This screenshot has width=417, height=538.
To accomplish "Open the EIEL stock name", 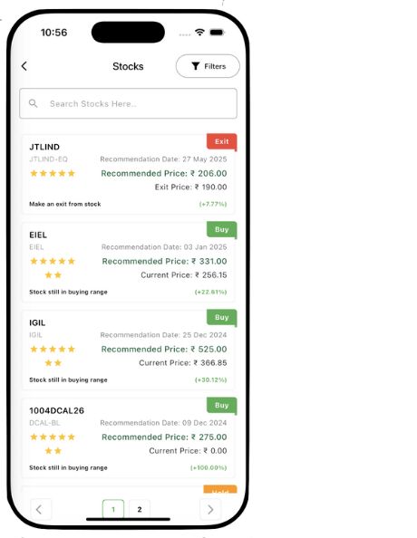I will coord(38,235).
